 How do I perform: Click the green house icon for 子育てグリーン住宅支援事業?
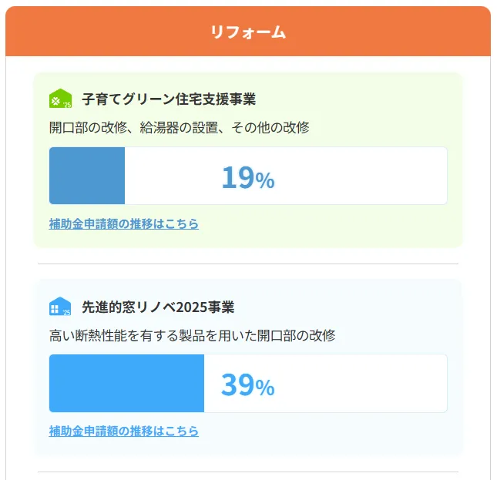(60, 99)
